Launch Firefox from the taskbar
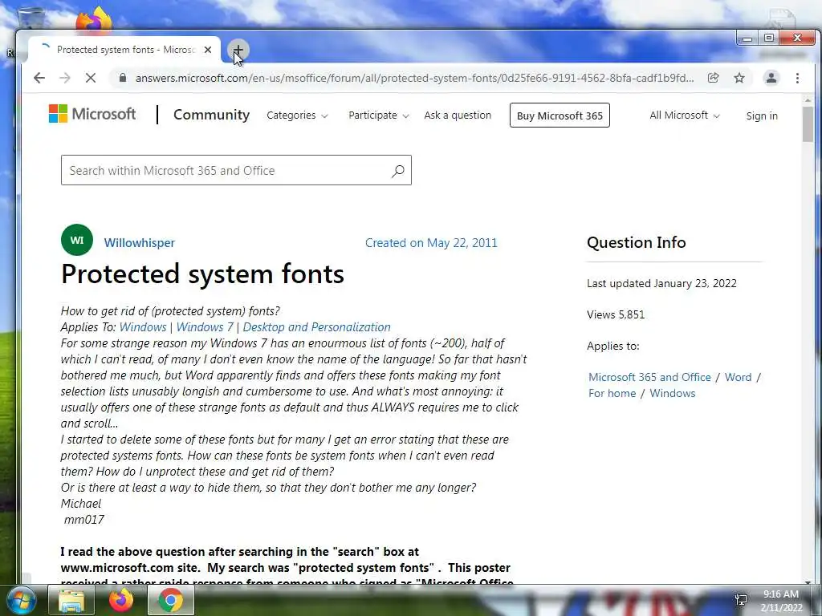Image resolution: width=822 pixels, height=616 pixels. [121, 600]
